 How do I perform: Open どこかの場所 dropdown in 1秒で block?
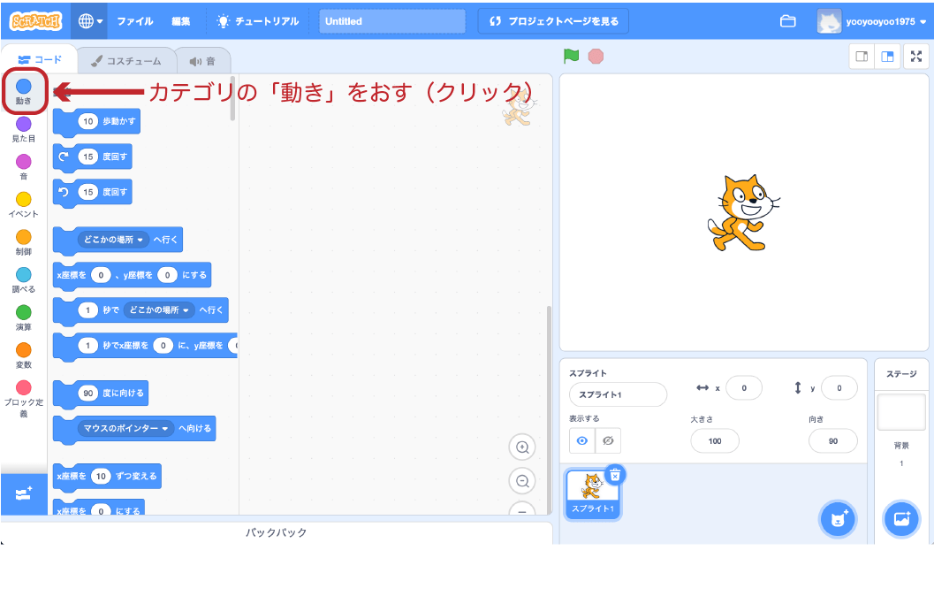coord(159,310)
